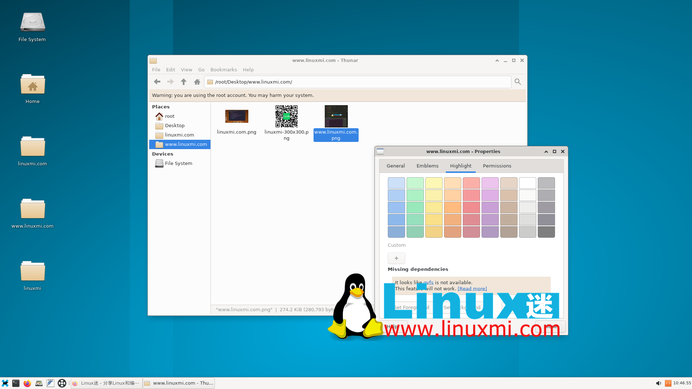Select File System under Devices

(180, 164)
